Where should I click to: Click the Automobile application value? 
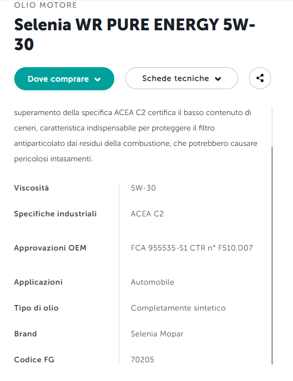pos(152,282)
